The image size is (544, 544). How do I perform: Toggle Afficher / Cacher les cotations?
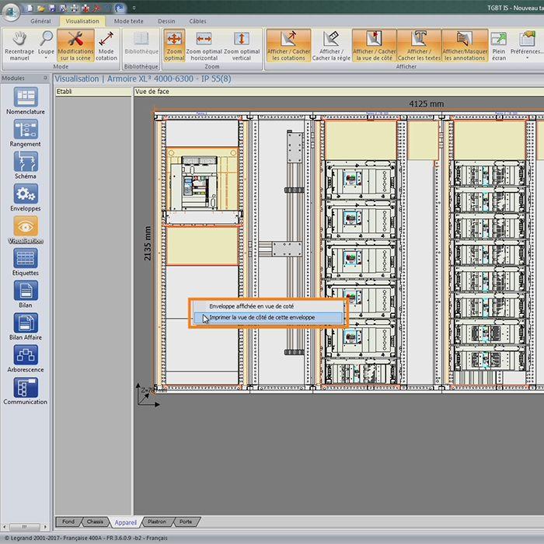click(x=288, y=45)
